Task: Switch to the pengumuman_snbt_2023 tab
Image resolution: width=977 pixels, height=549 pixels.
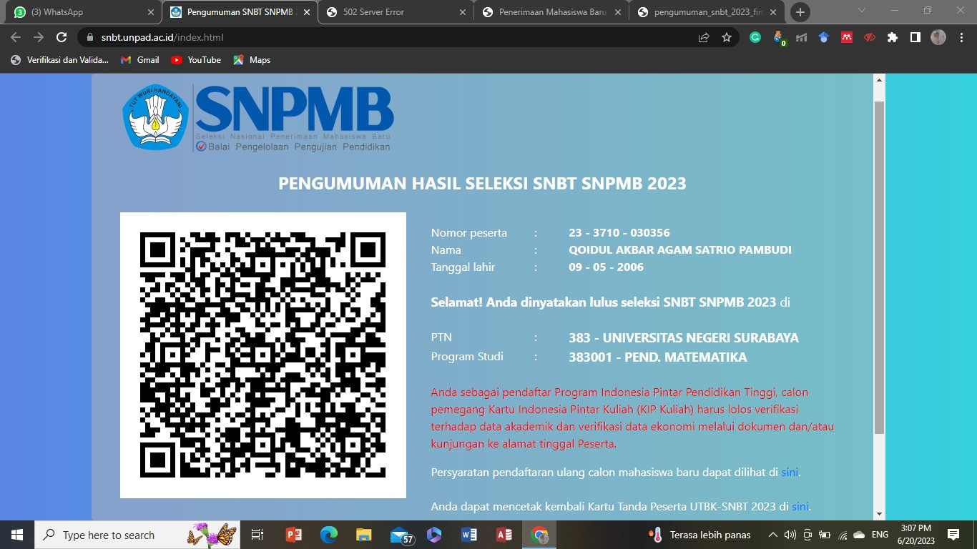Action: pos(707,12)
